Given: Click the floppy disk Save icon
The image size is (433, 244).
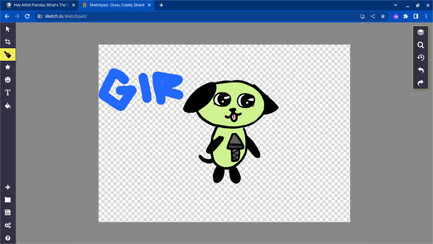Looking at the screenshot, I should 7,212.
